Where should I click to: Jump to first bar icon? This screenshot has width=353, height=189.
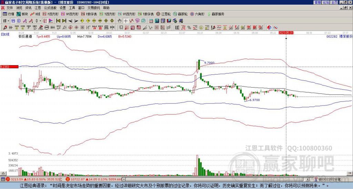click(58, 21)
